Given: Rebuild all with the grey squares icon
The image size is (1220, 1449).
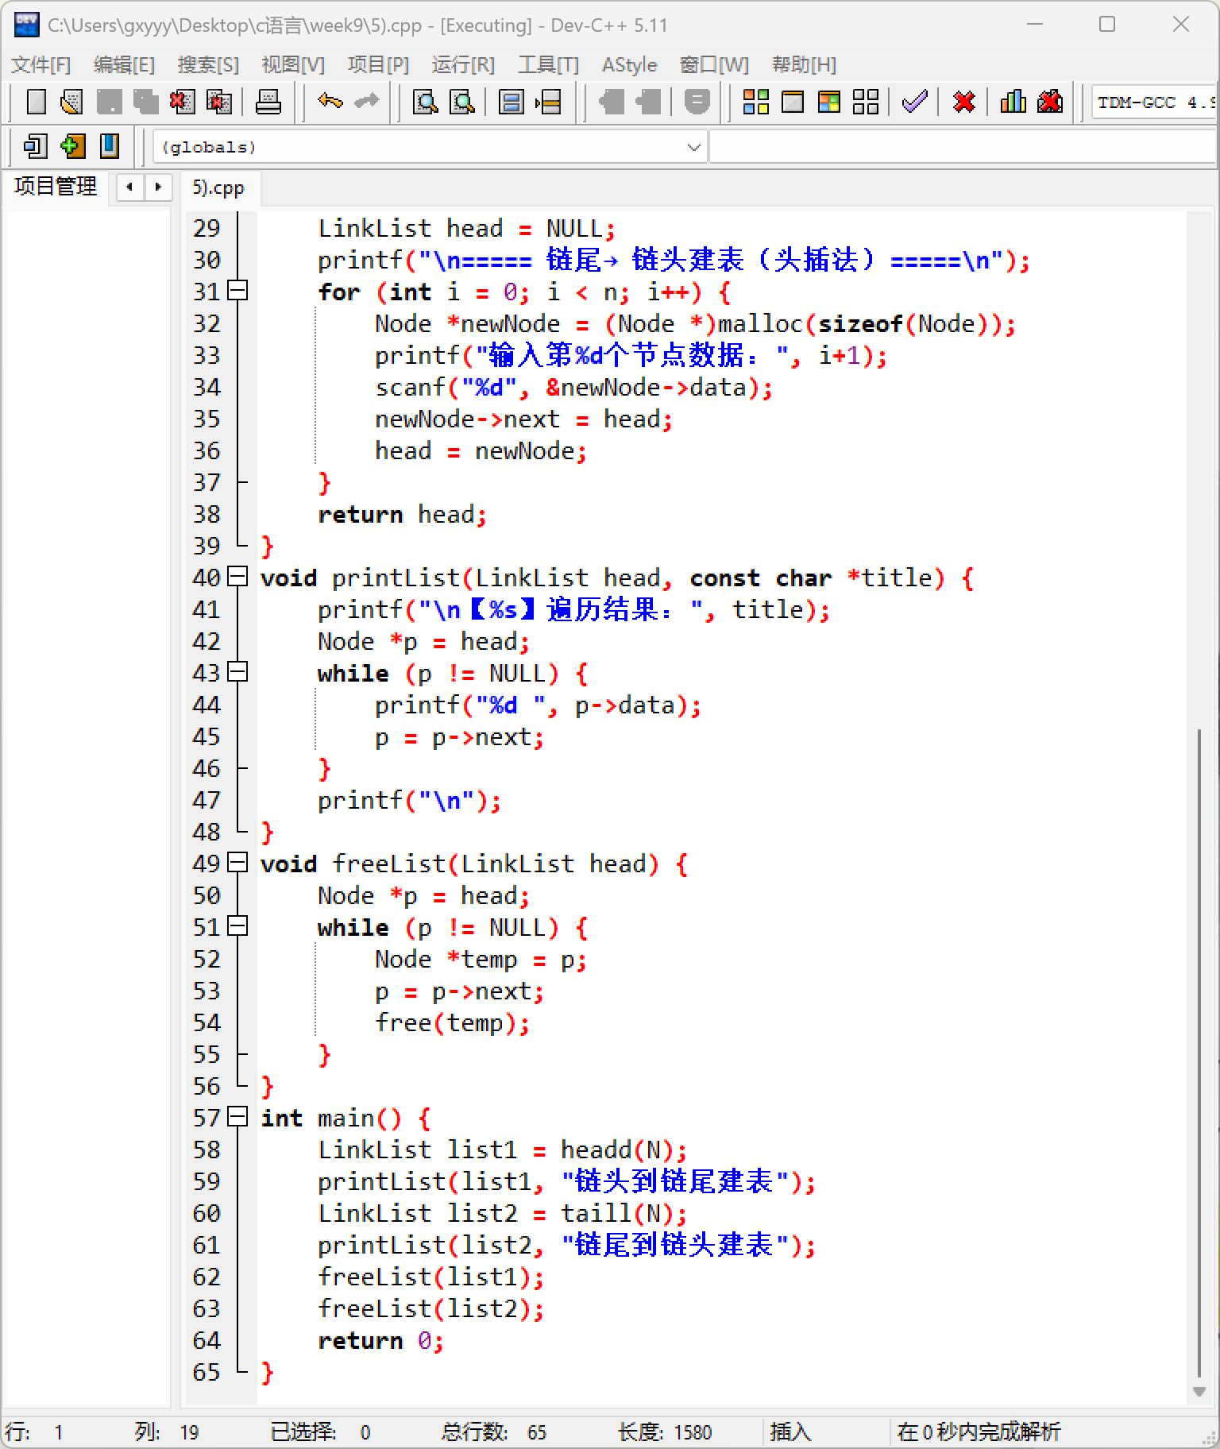Looking at the screenshot, I should tap(866, 102).
